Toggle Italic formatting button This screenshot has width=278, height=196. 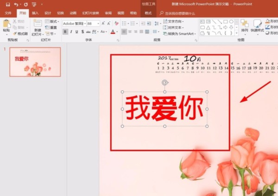71,31
